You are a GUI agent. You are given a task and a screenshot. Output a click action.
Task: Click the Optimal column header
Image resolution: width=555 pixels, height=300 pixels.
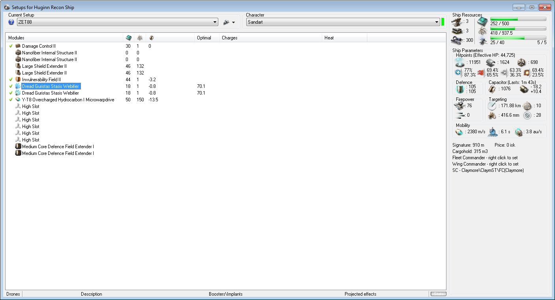pyautogui.click(x=207, y=38)
